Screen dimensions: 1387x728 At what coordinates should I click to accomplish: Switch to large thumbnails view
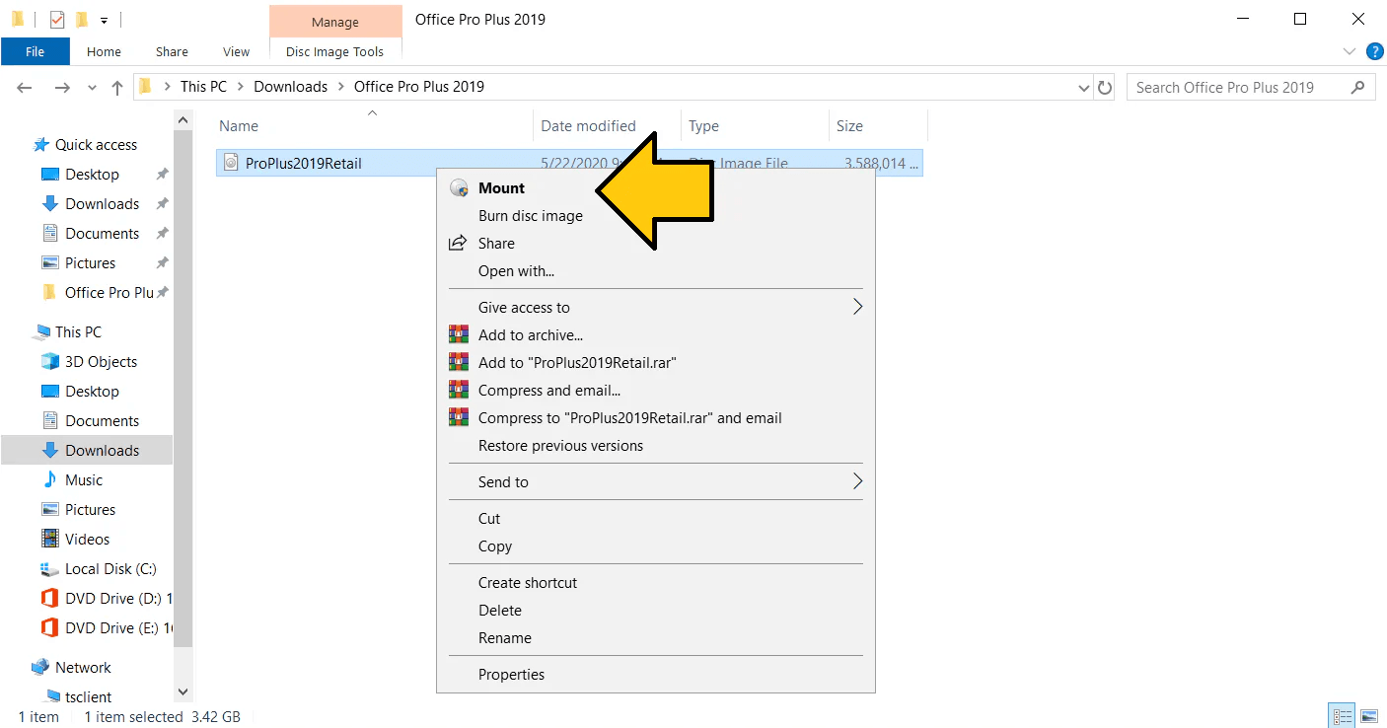click(1369, 715)
